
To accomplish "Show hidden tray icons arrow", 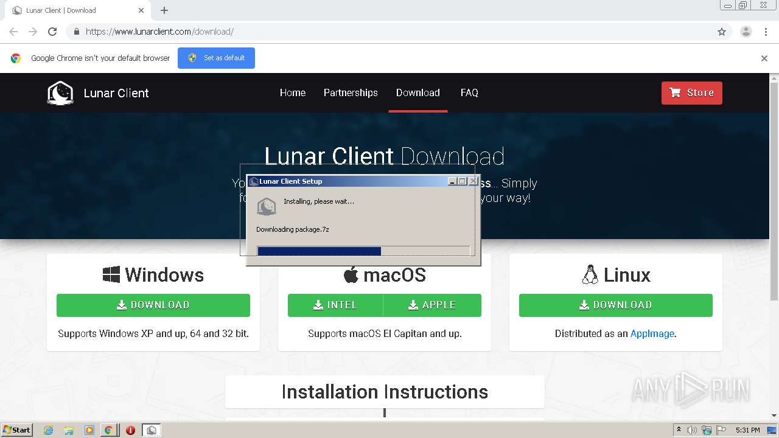I will (x=679, y=430).
